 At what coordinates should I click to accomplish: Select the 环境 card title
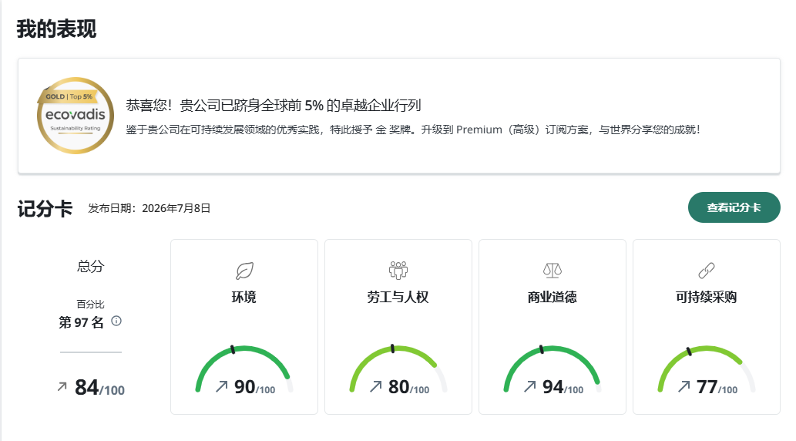click(244, 298)
